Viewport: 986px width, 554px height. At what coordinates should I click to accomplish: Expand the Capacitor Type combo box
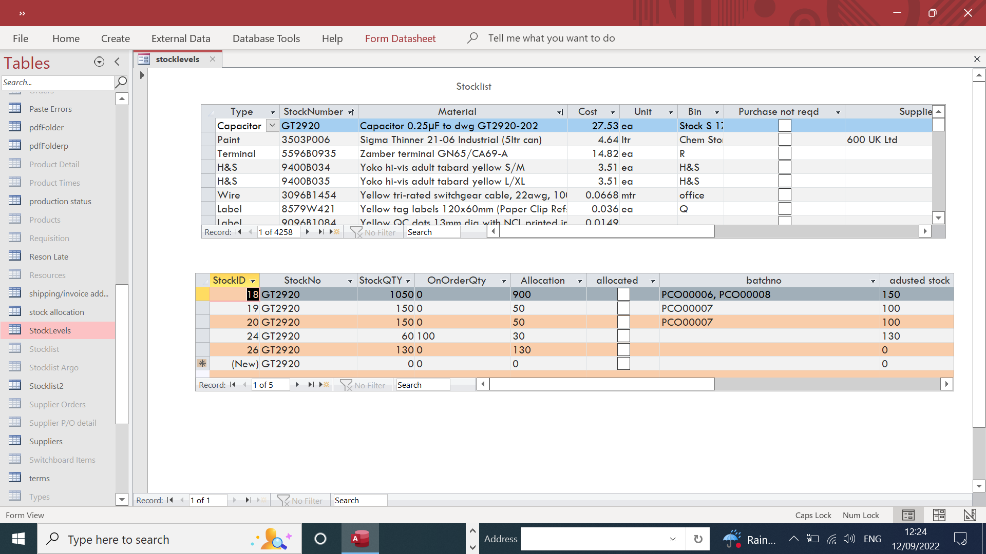point(272,126)
